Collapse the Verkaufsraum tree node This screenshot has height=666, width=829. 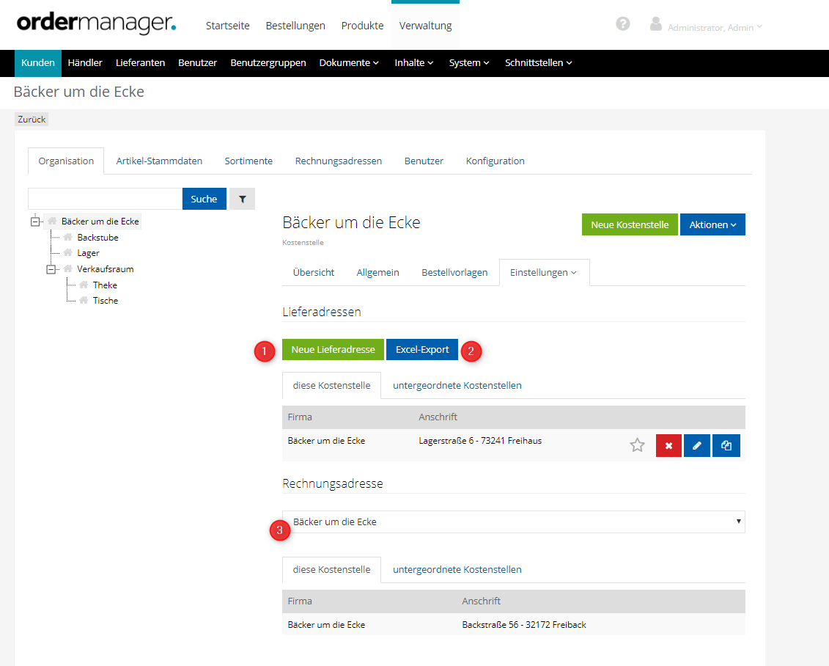[51, 269]
